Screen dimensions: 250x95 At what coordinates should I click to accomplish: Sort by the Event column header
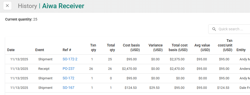coord(40,50)
